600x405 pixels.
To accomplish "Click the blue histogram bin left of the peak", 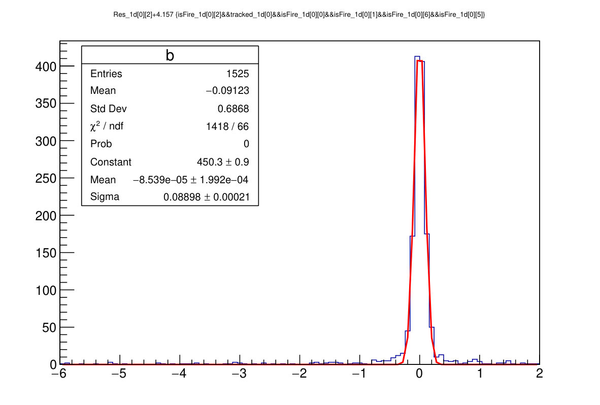I will click(413, 300).
